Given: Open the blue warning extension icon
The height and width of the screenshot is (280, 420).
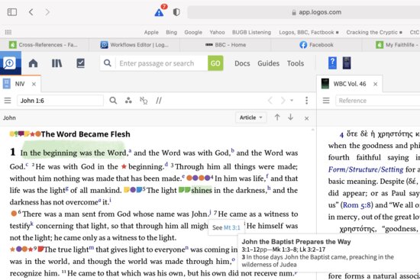Looking at the screenshot, I should coord(159,12).
